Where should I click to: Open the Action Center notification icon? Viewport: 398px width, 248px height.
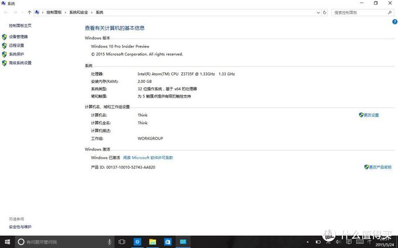(349, 242)
